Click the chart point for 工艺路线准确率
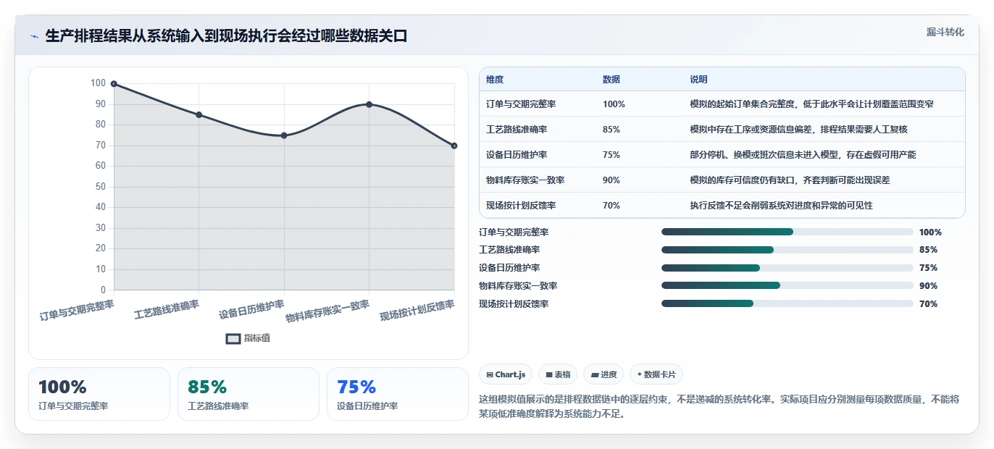994x449 pixels. (x=199, y=114)
